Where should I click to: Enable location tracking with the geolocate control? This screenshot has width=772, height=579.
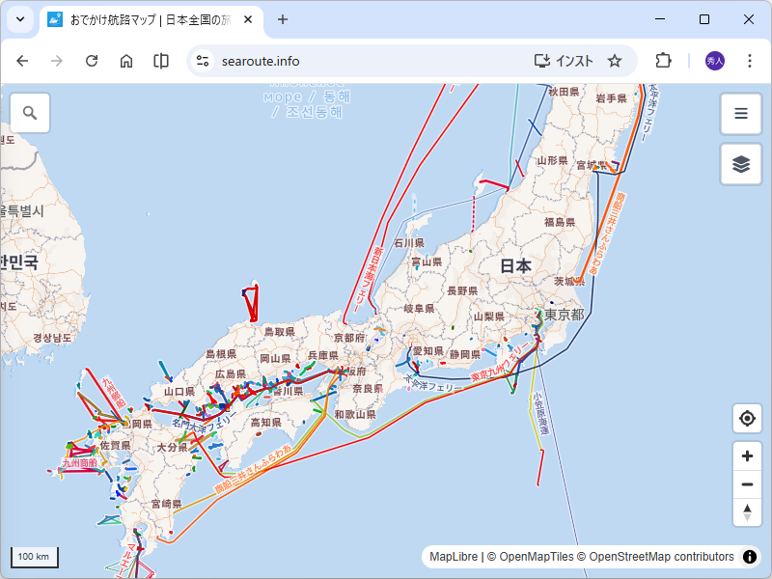[747, 418]
